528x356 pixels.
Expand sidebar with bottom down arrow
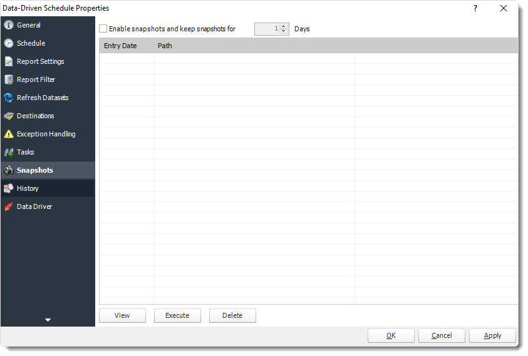(48, 320)
